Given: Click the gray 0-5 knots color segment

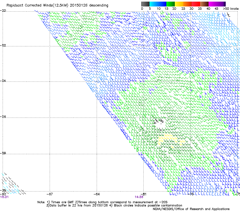Looking at the screenshot, I should [x=145, y=4].
